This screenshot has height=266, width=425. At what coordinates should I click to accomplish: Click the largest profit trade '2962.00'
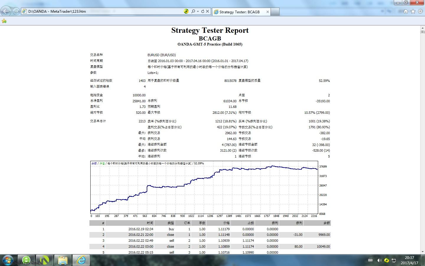(x=231, y=133)
